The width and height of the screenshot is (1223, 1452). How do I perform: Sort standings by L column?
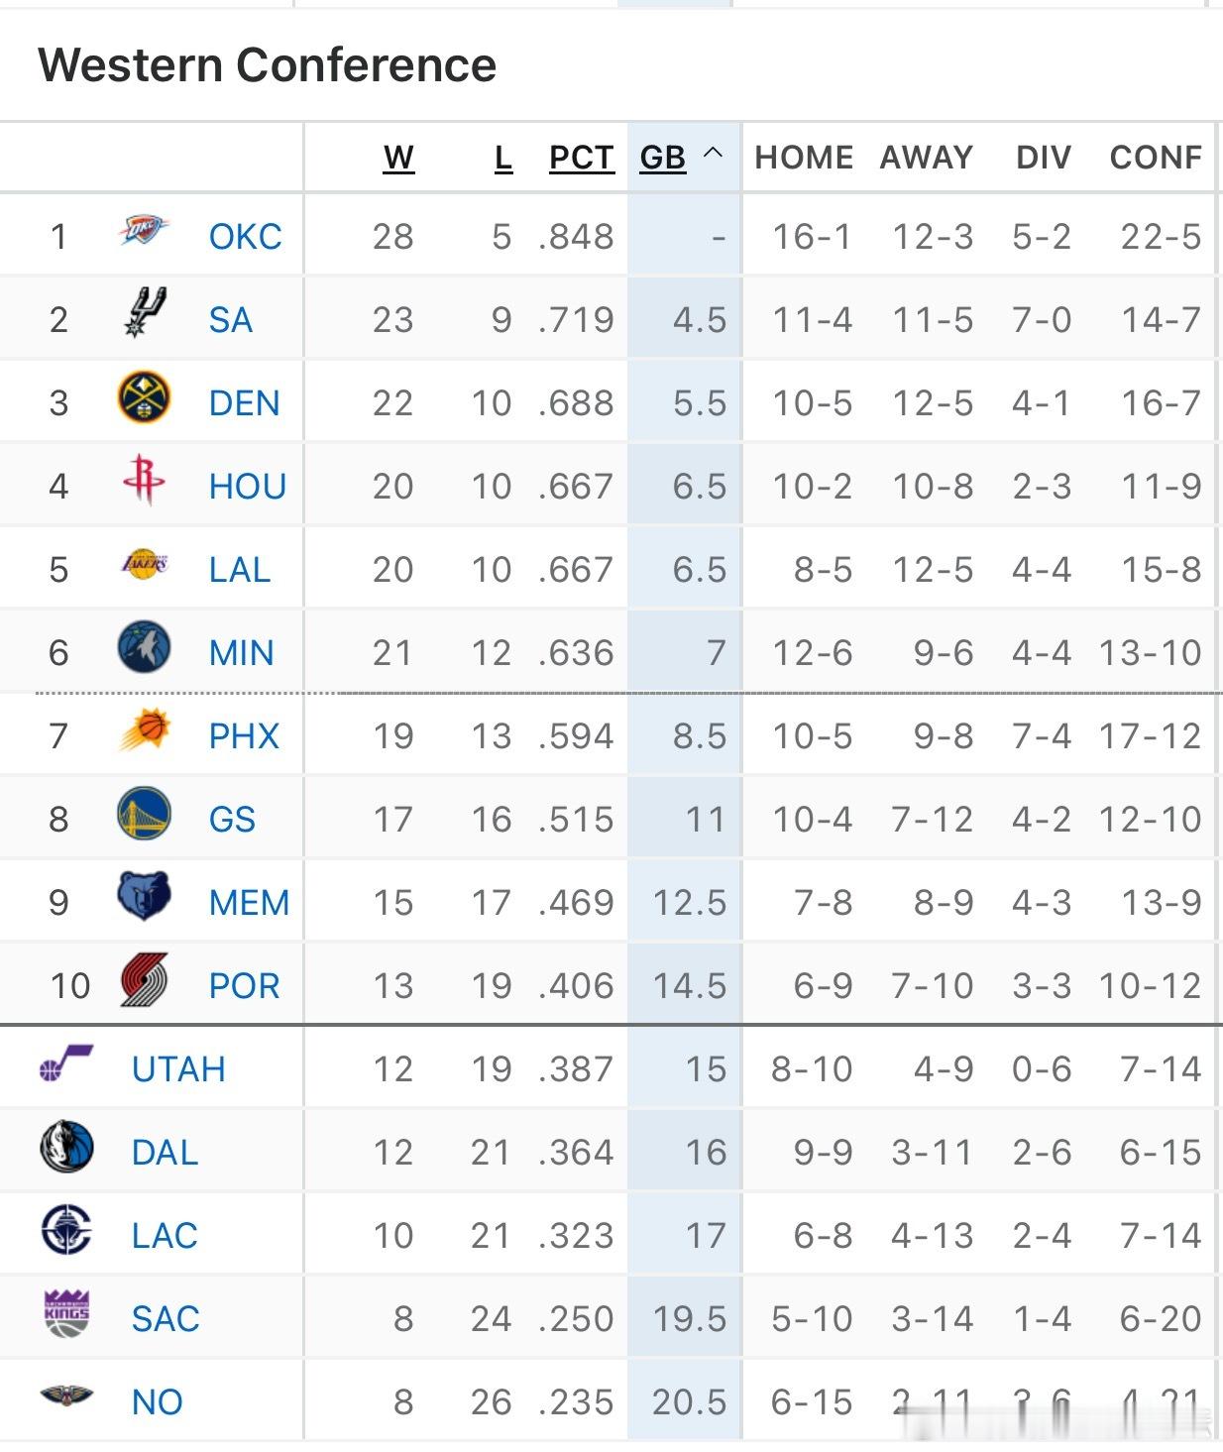tap(503, 158)
